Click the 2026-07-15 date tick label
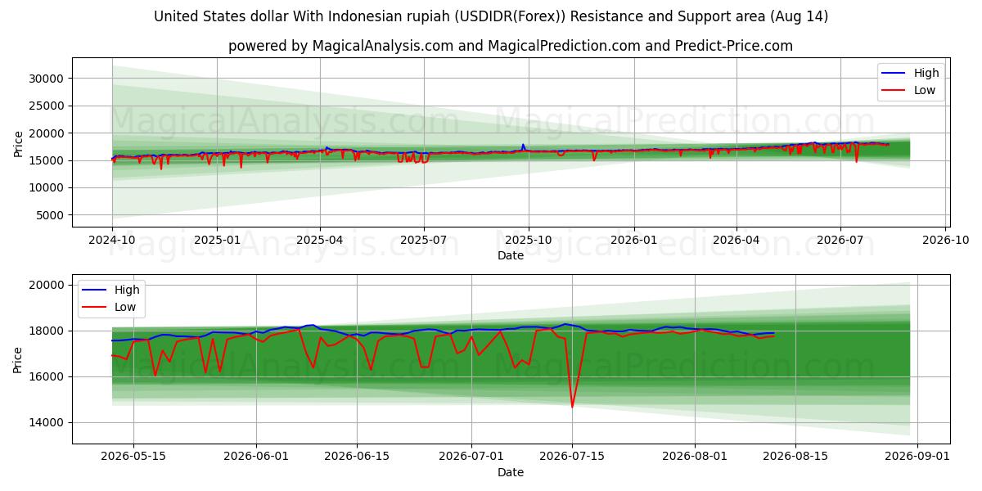The height and width of the screenshot is (491, 982). coord(572,458)
